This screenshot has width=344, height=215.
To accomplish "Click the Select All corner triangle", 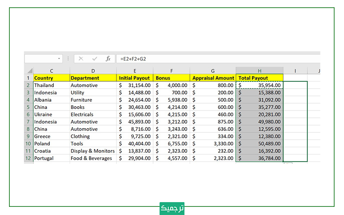I will click(29, 71).
